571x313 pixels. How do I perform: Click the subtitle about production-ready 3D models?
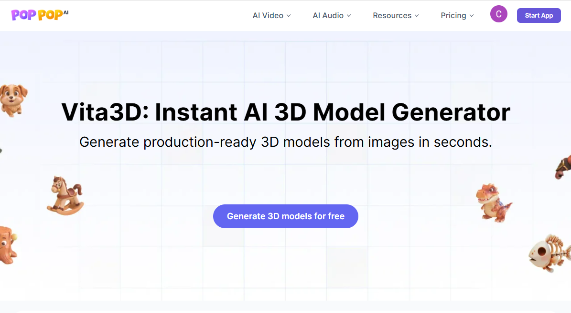point(286,142)
